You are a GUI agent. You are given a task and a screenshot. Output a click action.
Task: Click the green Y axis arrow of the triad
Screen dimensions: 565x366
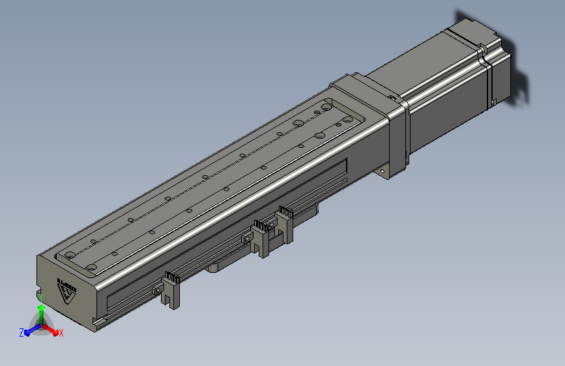pyautogui.click(x=42, y=315)
